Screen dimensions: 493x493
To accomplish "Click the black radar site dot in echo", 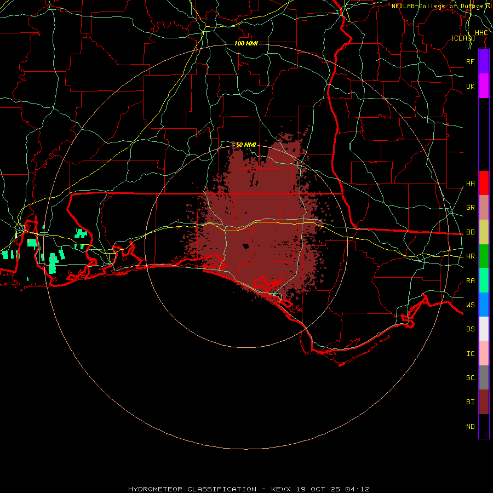I will tap(246, 246).
